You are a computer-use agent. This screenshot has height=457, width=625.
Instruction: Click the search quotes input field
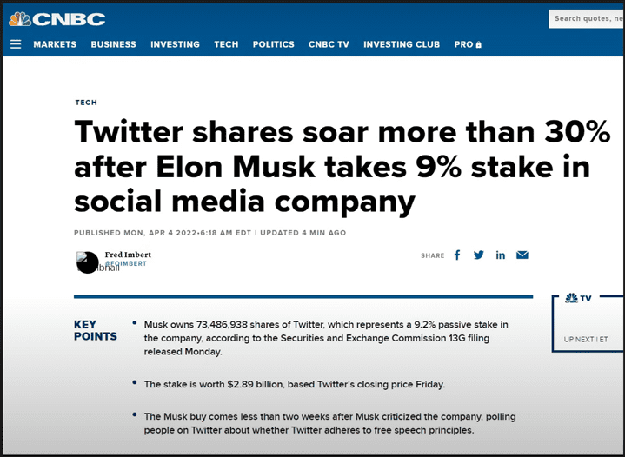click(x=587, y=18)
